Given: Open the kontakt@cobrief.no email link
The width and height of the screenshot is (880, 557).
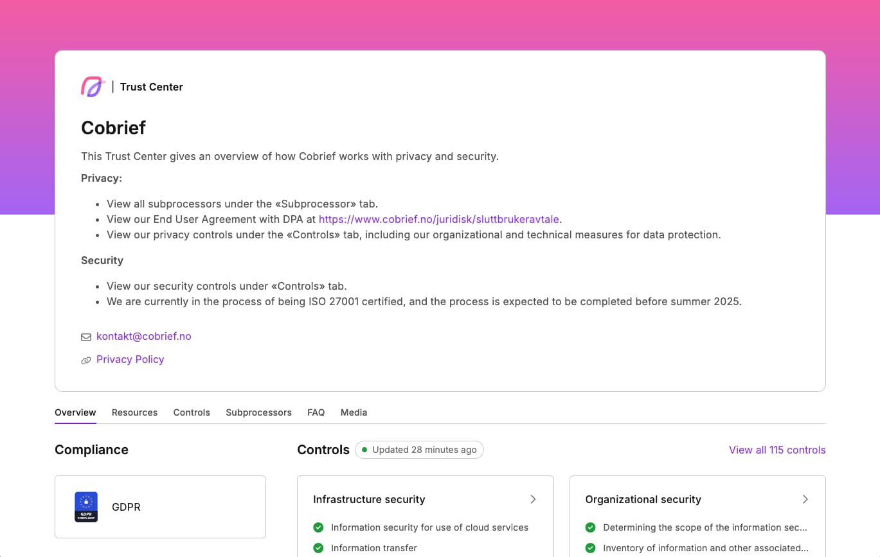Looking at the screenshot, I should click(143, 336).
